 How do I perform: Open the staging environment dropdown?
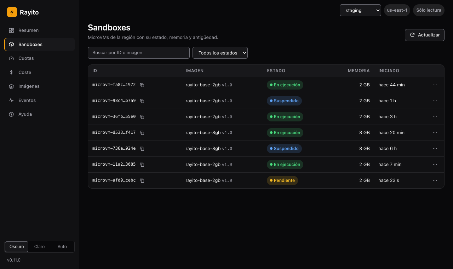click(x=360, y=10)
